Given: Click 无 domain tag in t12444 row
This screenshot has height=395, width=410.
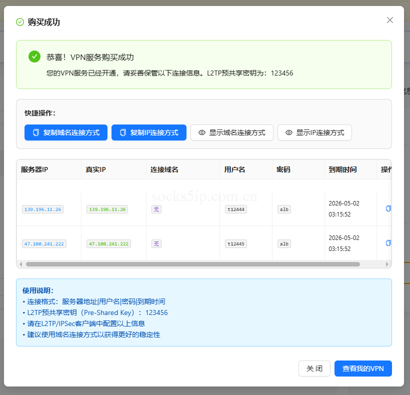Looking at the screenshot, I should [x=156, y=209].
